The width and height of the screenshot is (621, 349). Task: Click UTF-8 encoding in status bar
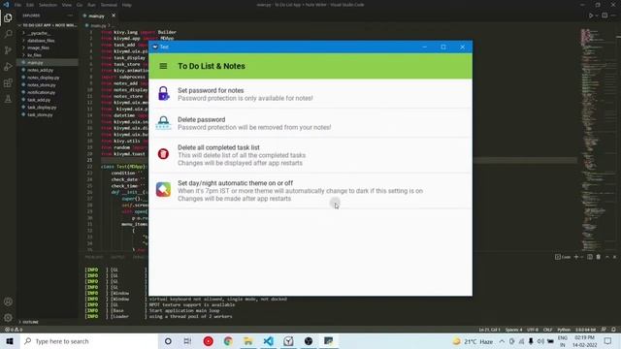coord(533,330)
